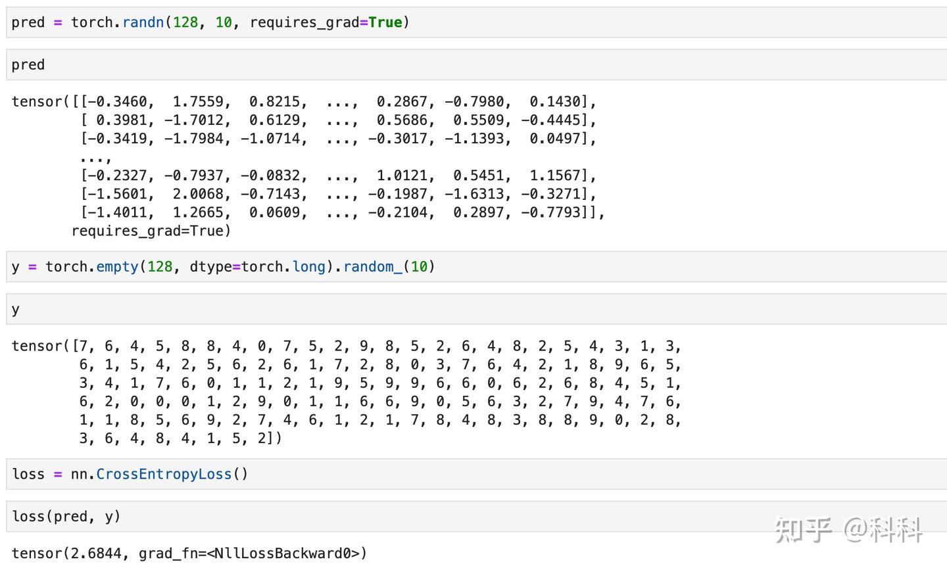This screenshot has height=568, width=947.
Task: Click the cell defining loss = nn.CrossEntropyLoss()
Action: click(x=477, y=474)
